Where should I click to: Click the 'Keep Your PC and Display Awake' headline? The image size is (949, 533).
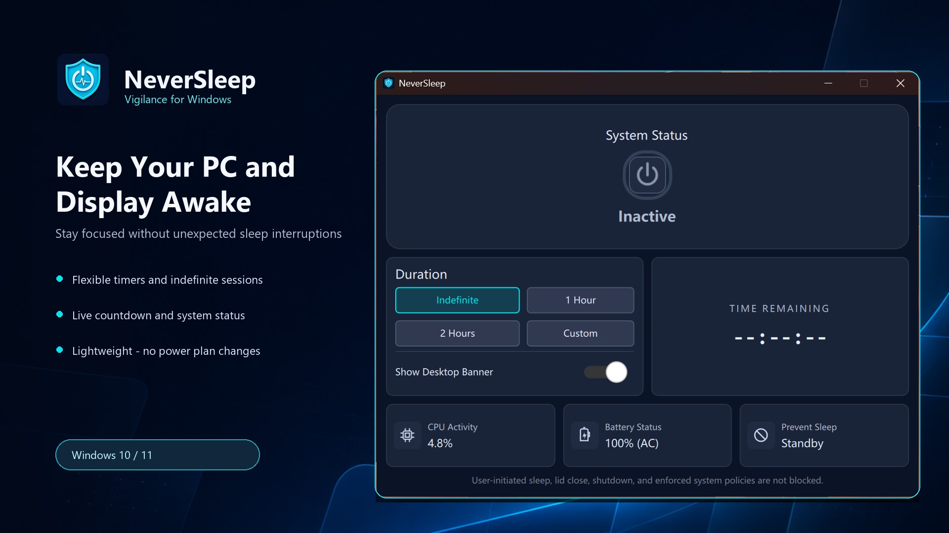[175, 185]
